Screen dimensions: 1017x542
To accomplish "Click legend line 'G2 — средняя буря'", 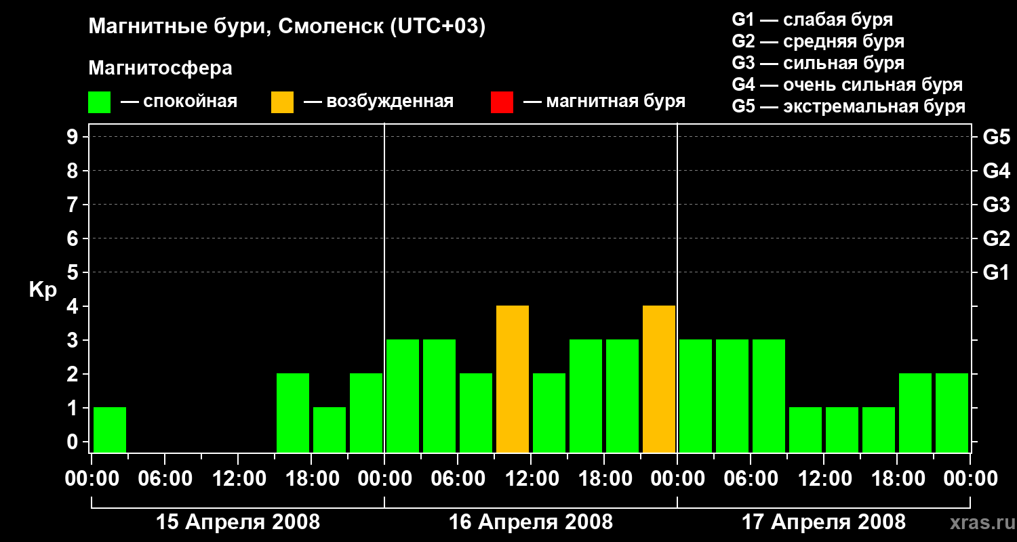I will pos(818,41).
